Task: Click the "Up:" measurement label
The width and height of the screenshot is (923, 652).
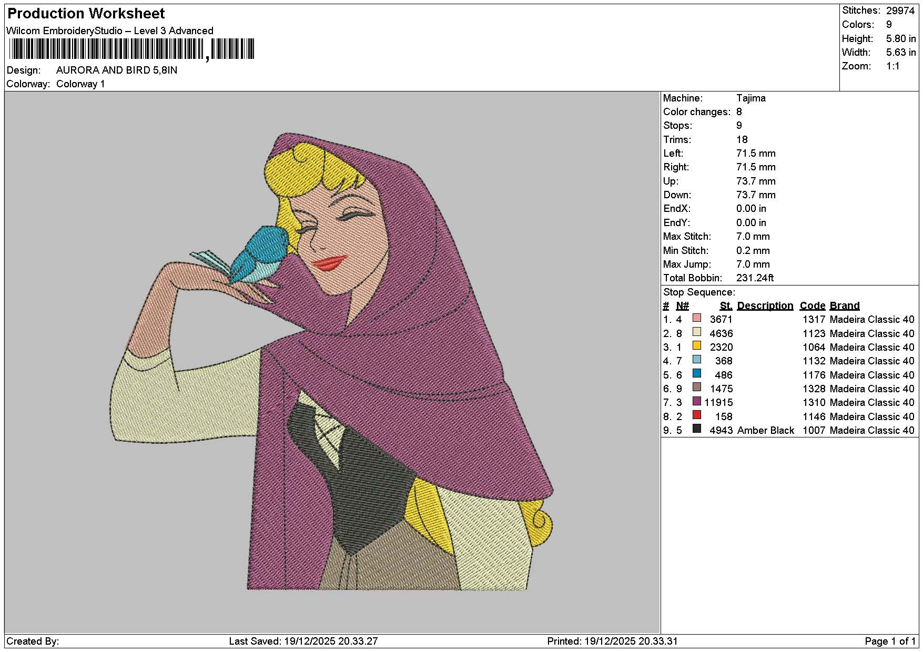Action: coord(671,181)
